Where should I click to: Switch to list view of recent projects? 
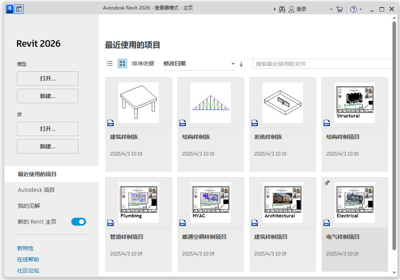pos(110,63)
